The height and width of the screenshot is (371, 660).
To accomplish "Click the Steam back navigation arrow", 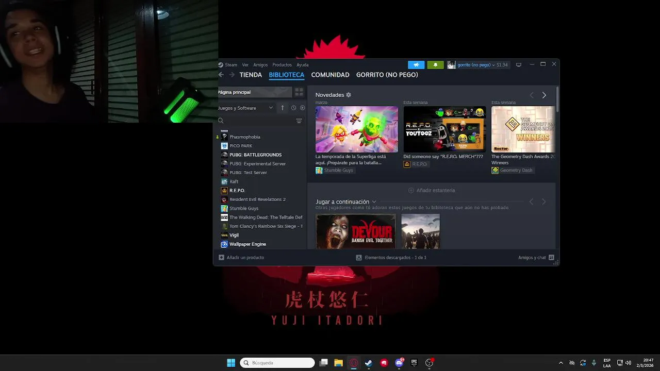I will (221, 75).
